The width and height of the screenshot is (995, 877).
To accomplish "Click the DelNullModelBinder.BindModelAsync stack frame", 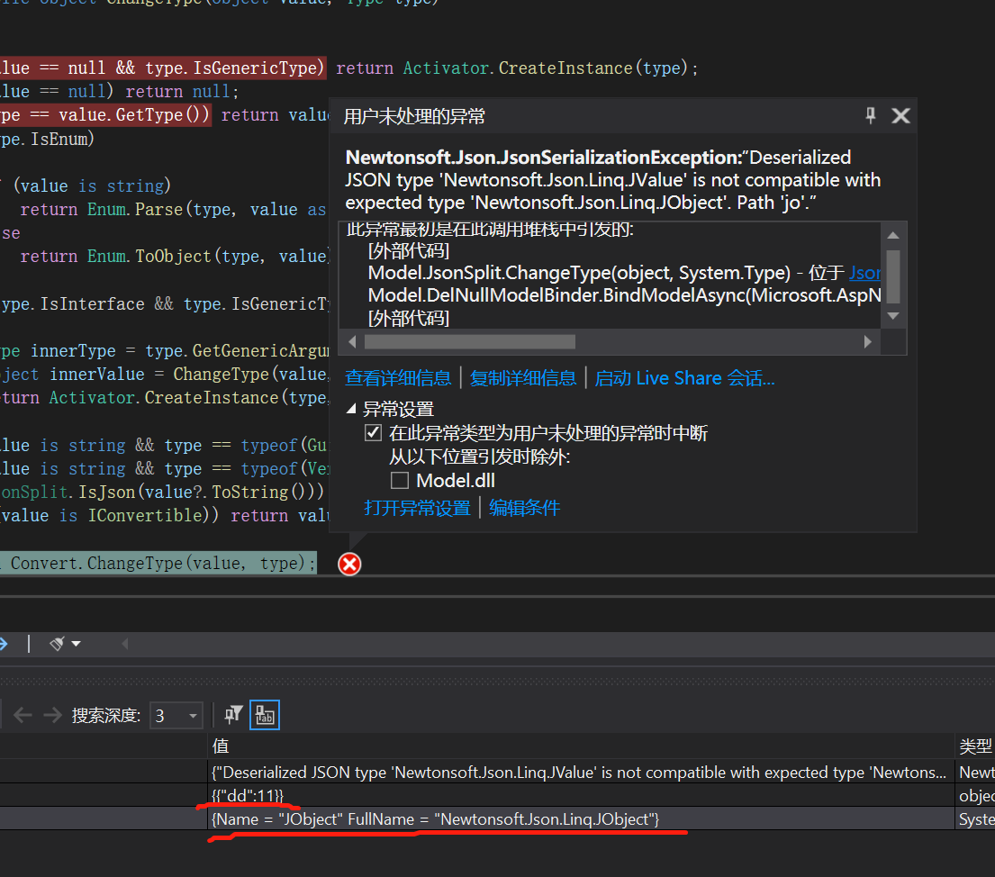I will click(624, 295).
